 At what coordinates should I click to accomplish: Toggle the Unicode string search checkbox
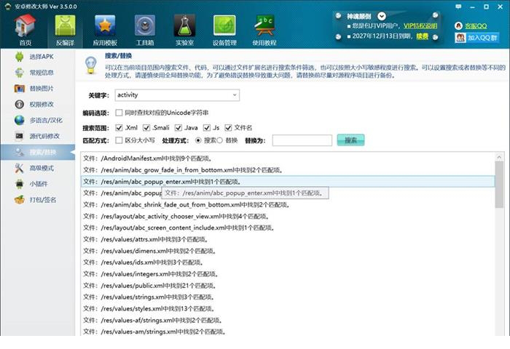(119, 113)
